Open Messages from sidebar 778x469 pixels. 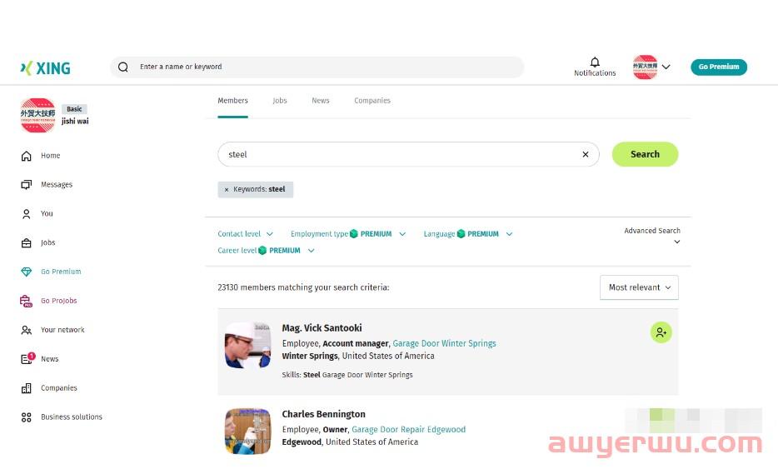(57, 184)
